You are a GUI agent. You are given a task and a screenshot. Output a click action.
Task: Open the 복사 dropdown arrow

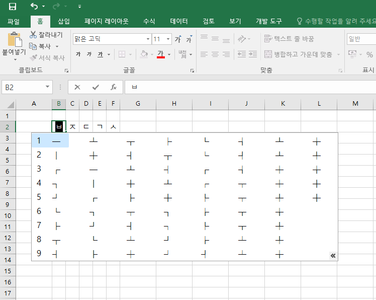point(57,46)
